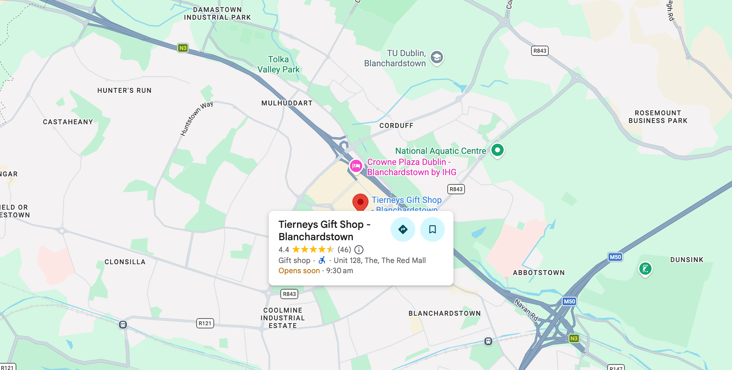Click the review info icon beside (46)
The width and height of the screenshot is (732, 370).
coord(359,249)
